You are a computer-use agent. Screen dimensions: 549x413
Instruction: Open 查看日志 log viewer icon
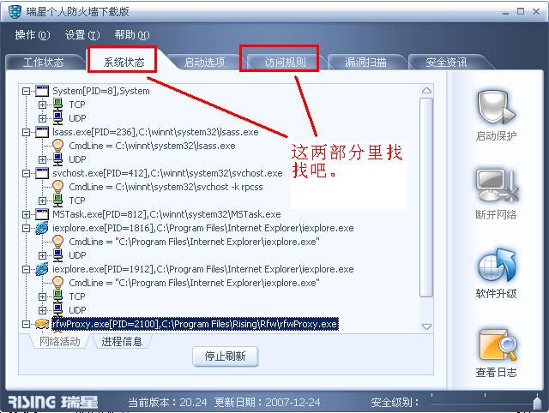tap(498, 344)
